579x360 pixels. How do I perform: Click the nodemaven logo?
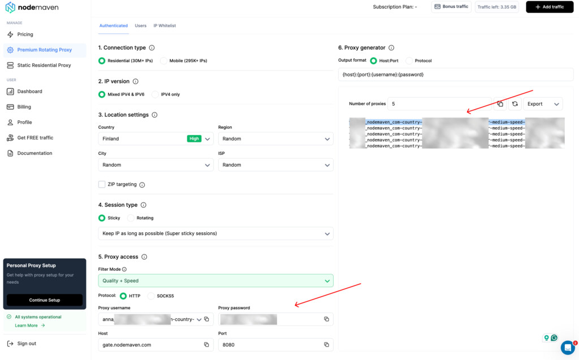32,7
